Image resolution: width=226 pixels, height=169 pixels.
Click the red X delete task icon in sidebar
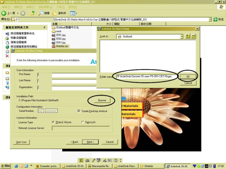click(x=7, y=56)
